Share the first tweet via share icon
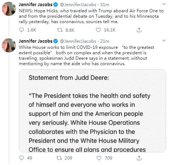The image size is (169, 165). (x=139, y=30)
